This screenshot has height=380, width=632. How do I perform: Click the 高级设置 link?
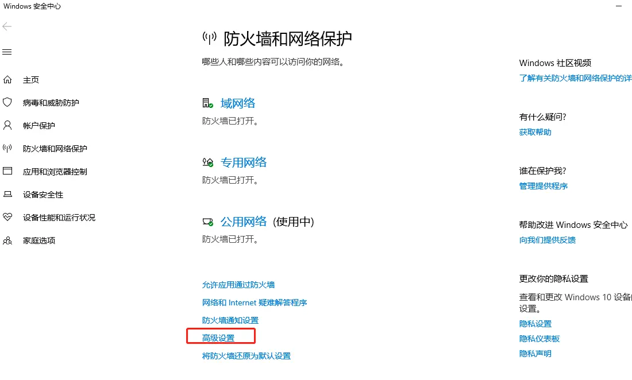218,338
